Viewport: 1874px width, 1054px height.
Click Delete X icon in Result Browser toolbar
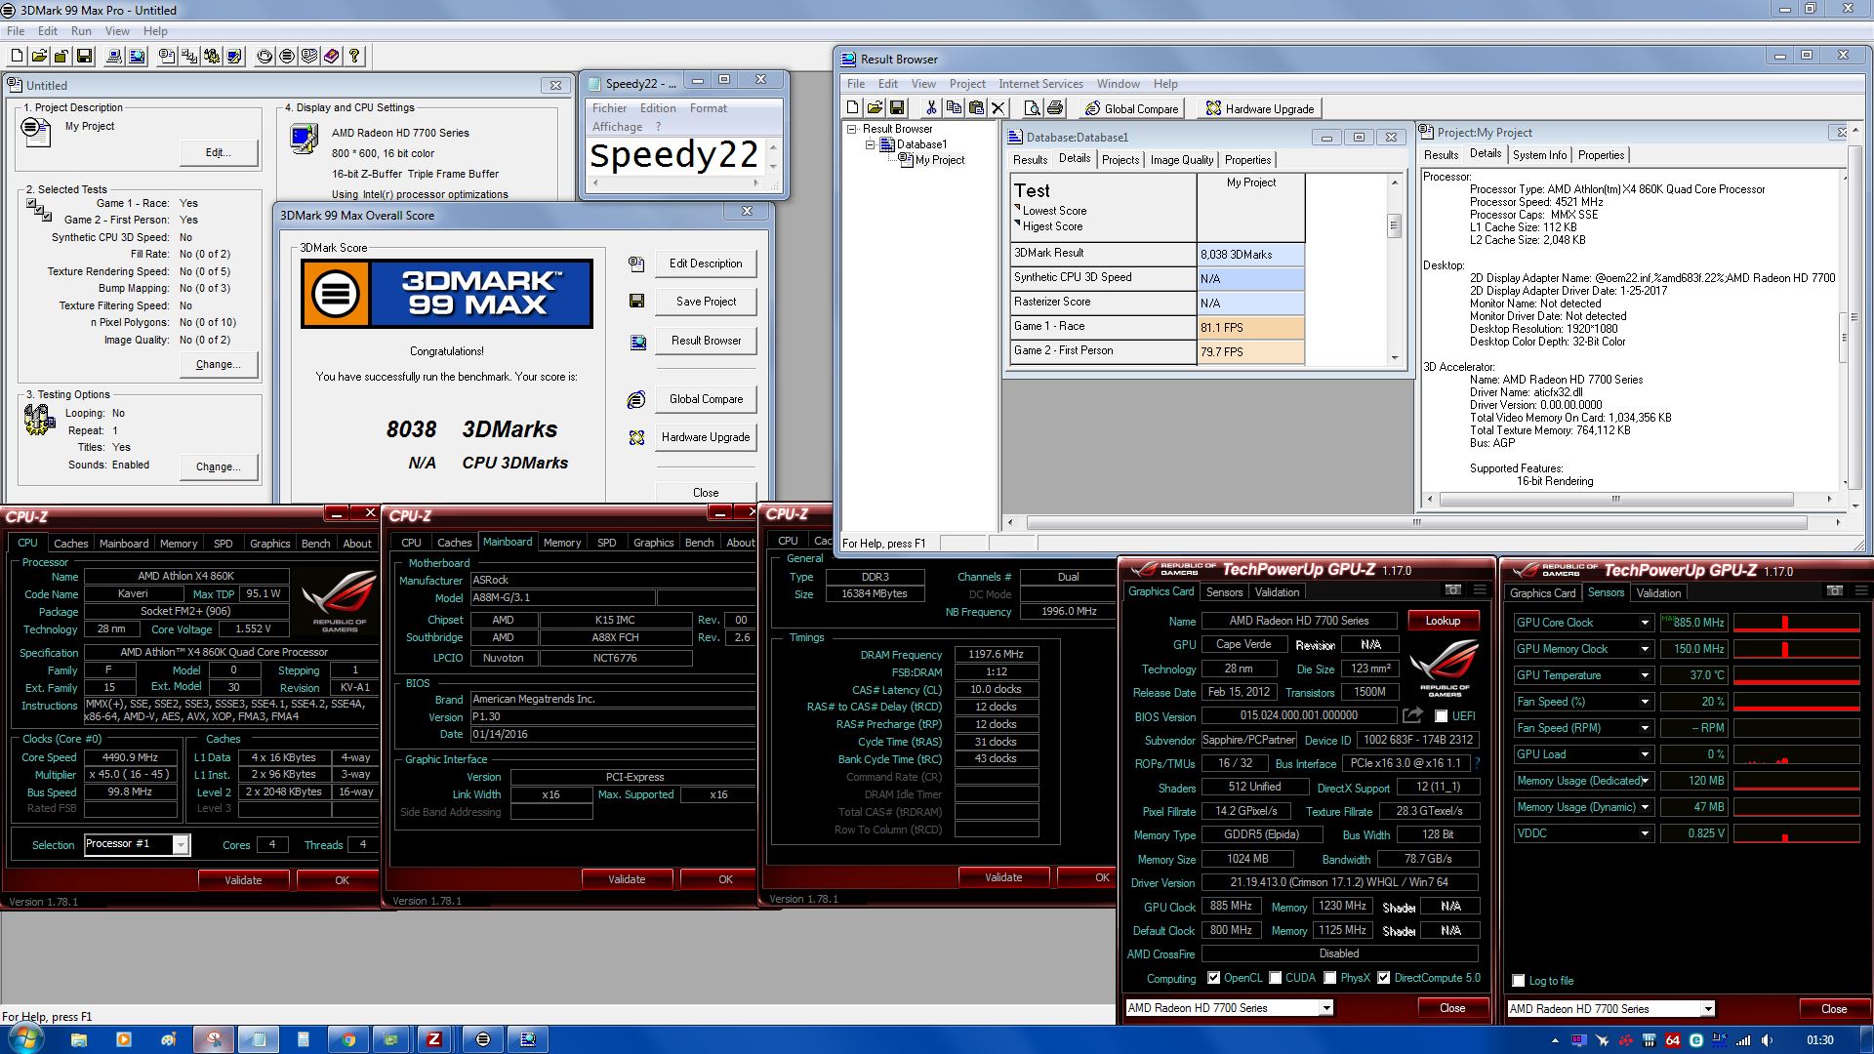click(998, 108)
